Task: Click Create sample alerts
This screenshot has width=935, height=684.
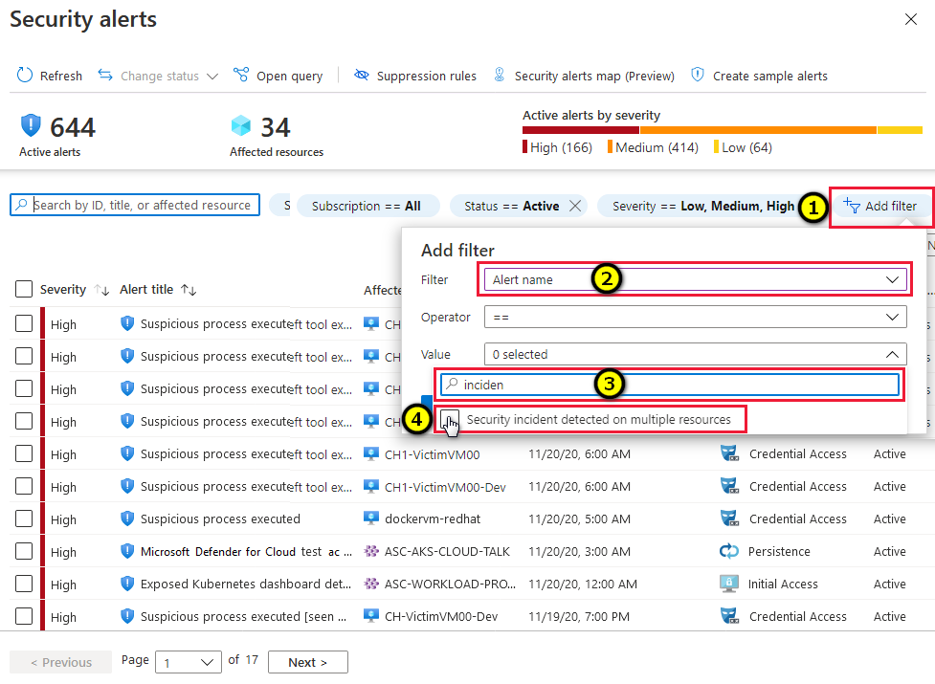Action: tap(759, 76)
